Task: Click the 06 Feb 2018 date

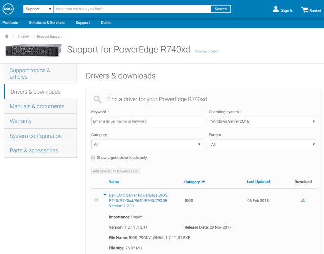Action: (x=258, y=201)
